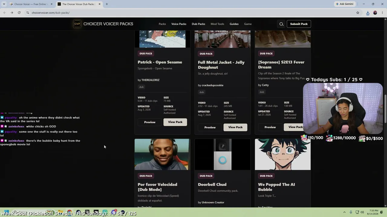
Task: Close The Choicer Voicer Dub Packs tab
Action: click(99, 4)
